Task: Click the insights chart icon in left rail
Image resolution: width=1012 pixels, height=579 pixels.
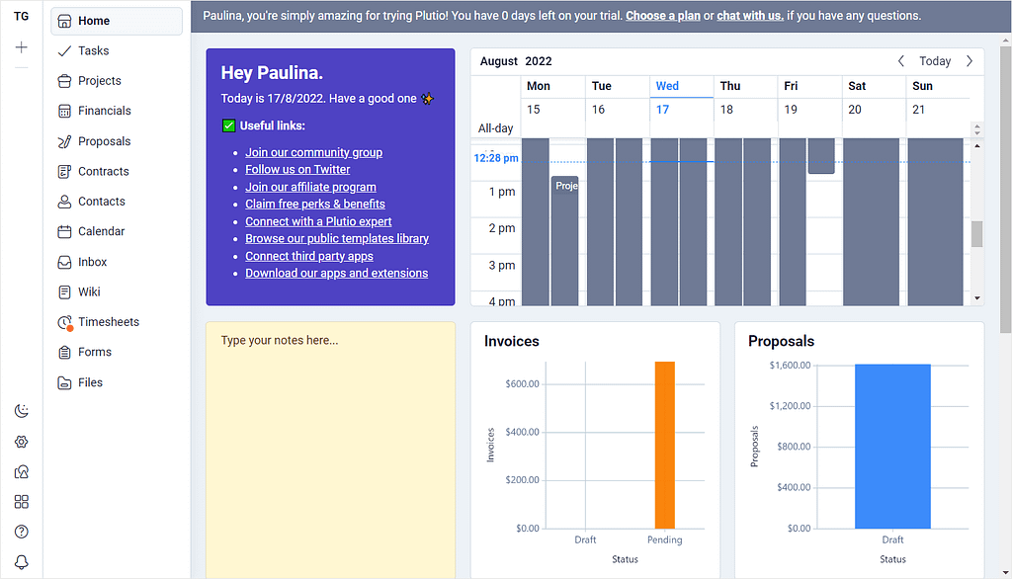Action: coord(22,472)
